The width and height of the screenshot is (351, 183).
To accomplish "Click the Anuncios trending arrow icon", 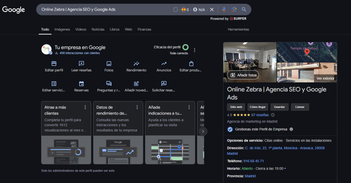I will click(x=164, y=64).
